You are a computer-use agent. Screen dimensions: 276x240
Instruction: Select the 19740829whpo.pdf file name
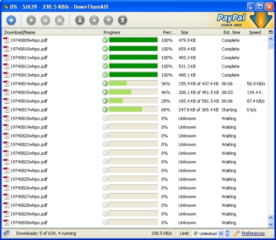pos(29,214)
